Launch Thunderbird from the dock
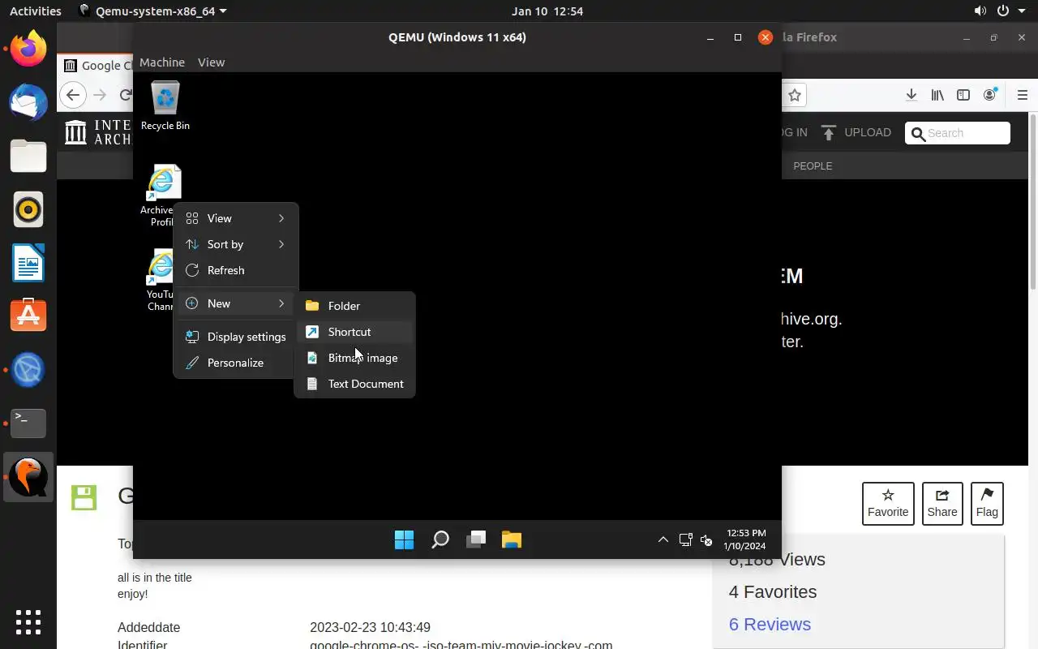The height and width of the screenshot is (649, 1038). pyautogui.click(x=28, y=103)
